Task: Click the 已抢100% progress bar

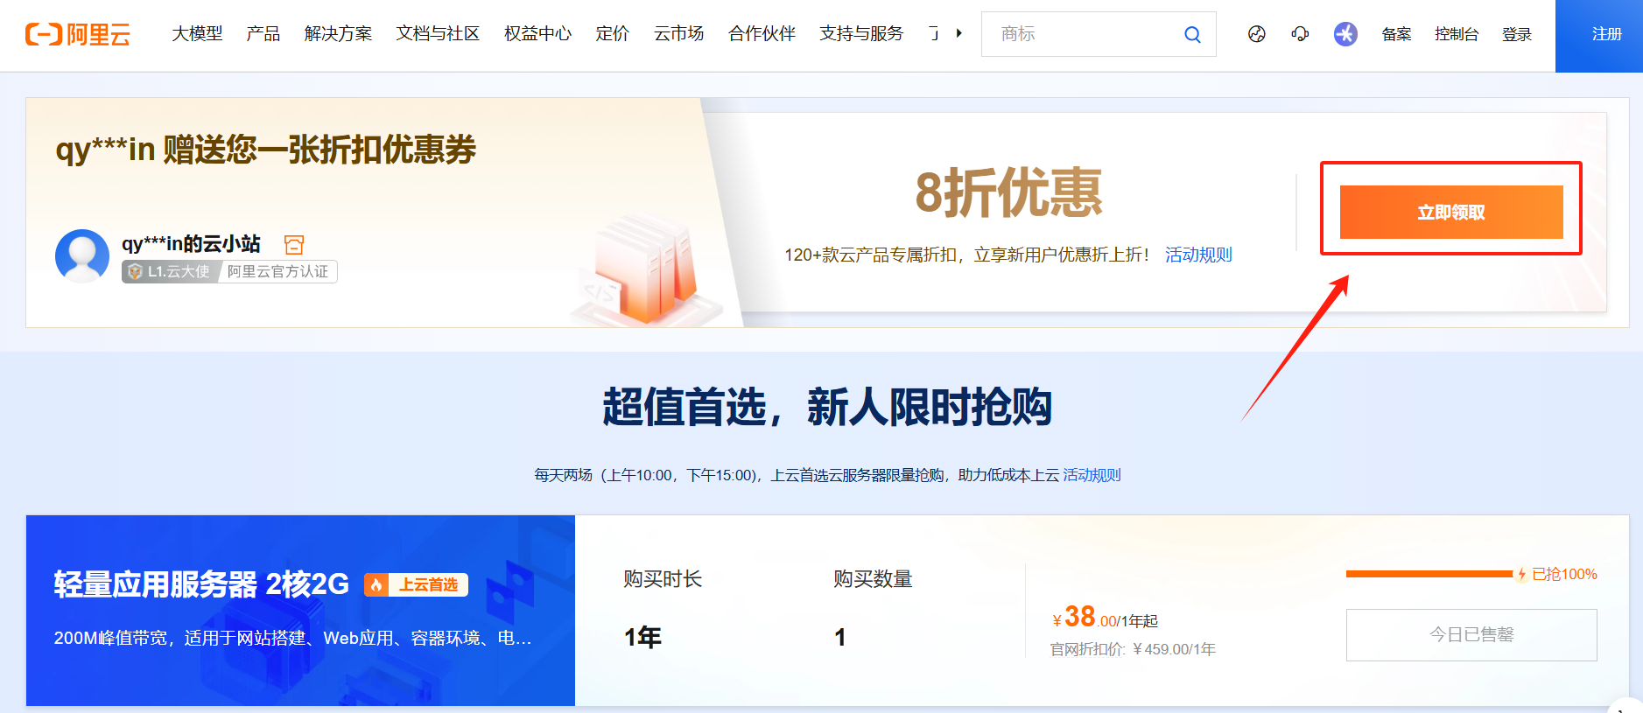Action: click(1429, 574)
